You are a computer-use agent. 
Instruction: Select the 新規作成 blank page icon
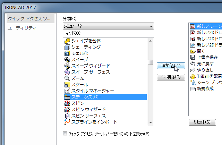pyautogui.click(x=193, y=89)
